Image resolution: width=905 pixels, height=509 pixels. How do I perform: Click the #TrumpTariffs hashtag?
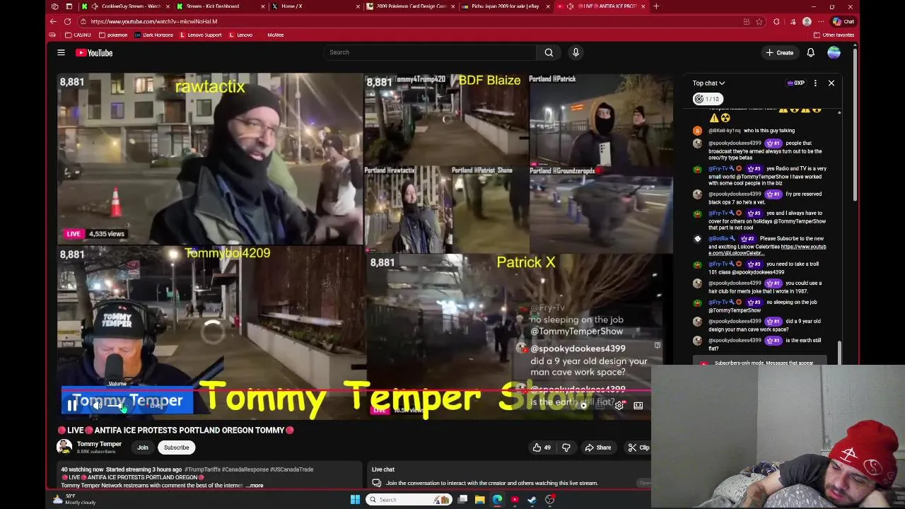click(202, 469)
